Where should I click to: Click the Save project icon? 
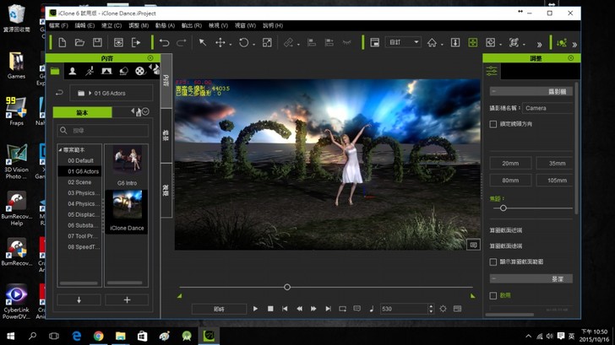[x=97, y=42]
